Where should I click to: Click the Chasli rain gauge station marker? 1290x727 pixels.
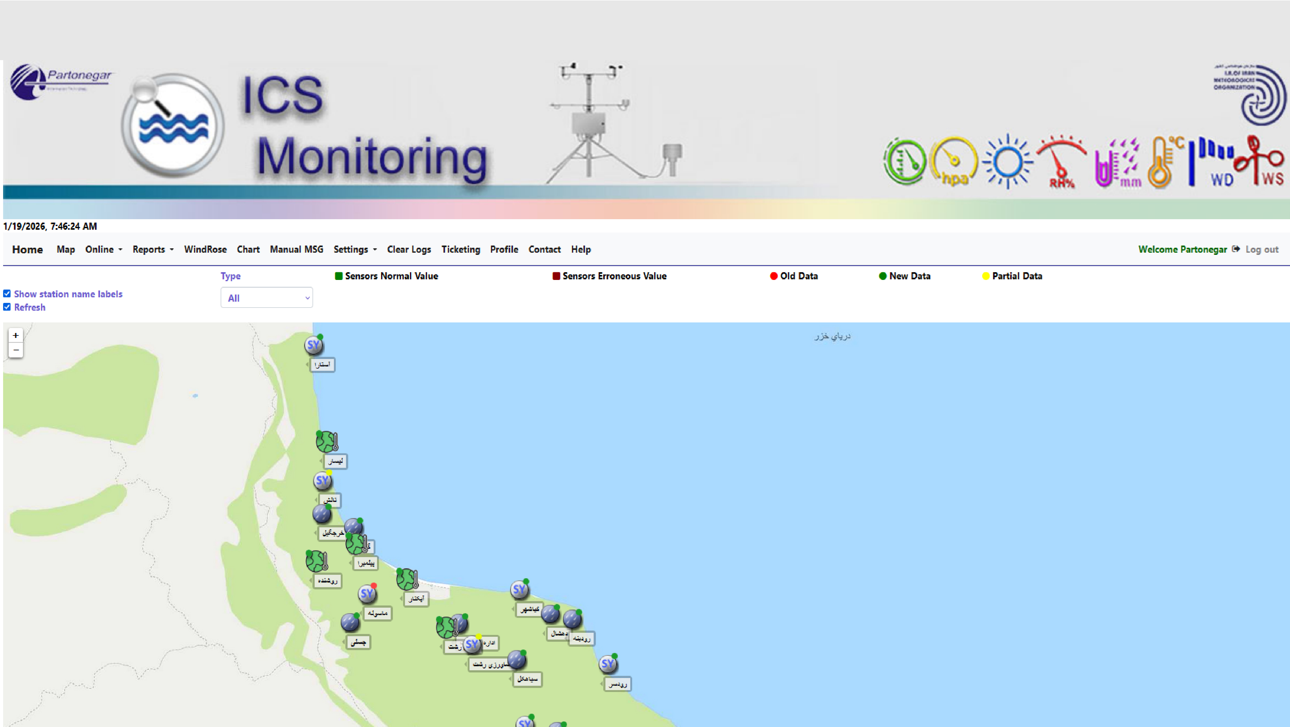click(349, 623)
